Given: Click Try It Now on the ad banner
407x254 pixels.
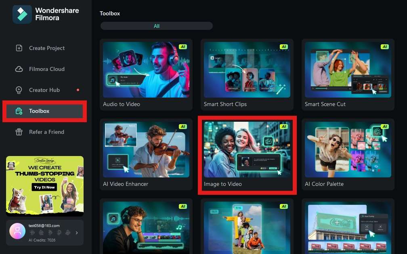Looking at the screenshot, I should 44,187.
